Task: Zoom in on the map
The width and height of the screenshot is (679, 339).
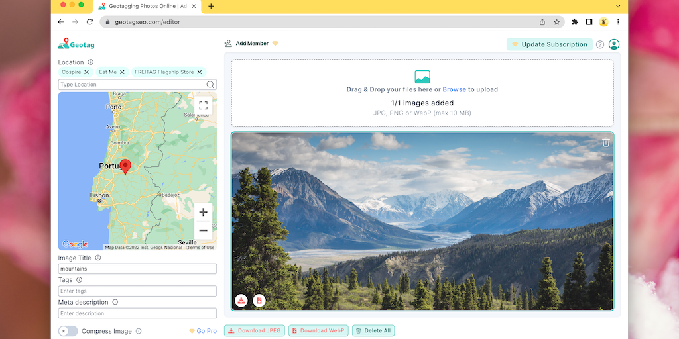Action: [x=204, y=213]
